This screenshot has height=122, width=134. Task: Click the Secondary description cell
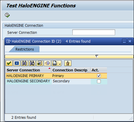pos(71,81)
